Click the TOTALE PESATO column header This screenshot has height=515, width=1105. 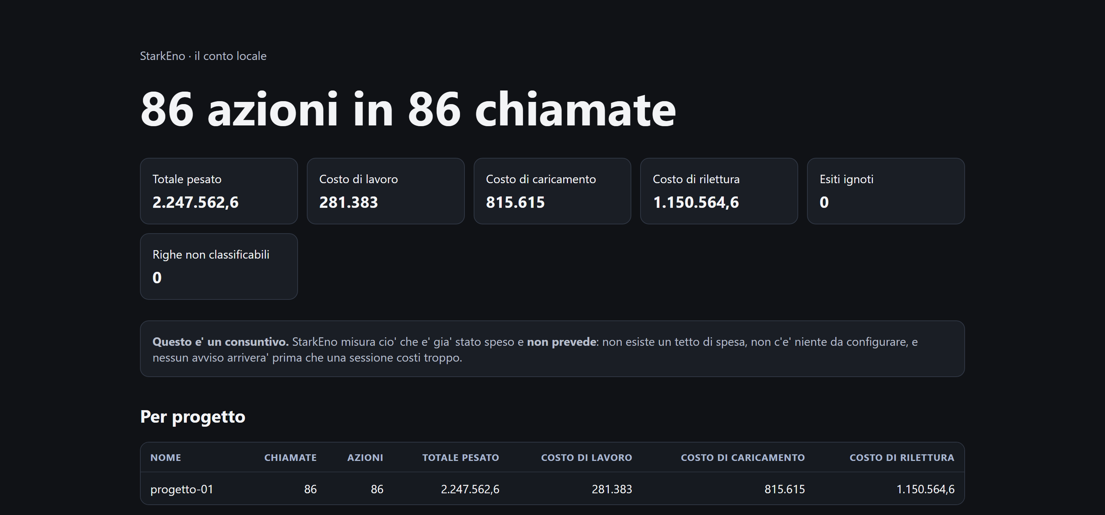pyautogui.click(x=461, y=458)
